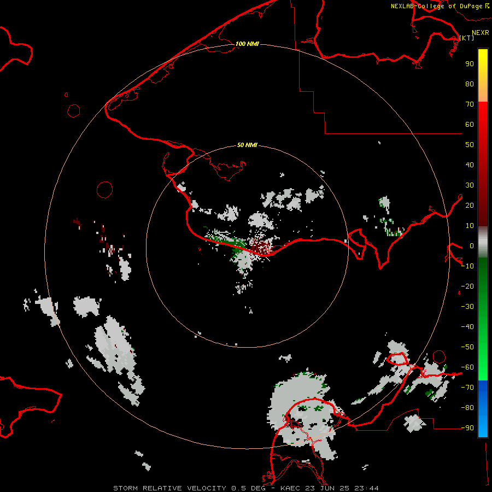492x492 pixels.
Task: Click the "NEXLAB-College of DuPage" header text
Action: 437,6
